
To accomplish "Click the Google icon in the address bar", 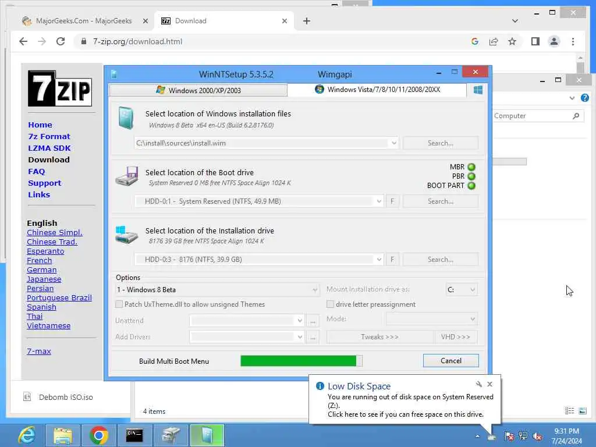I will pos(475,41).
